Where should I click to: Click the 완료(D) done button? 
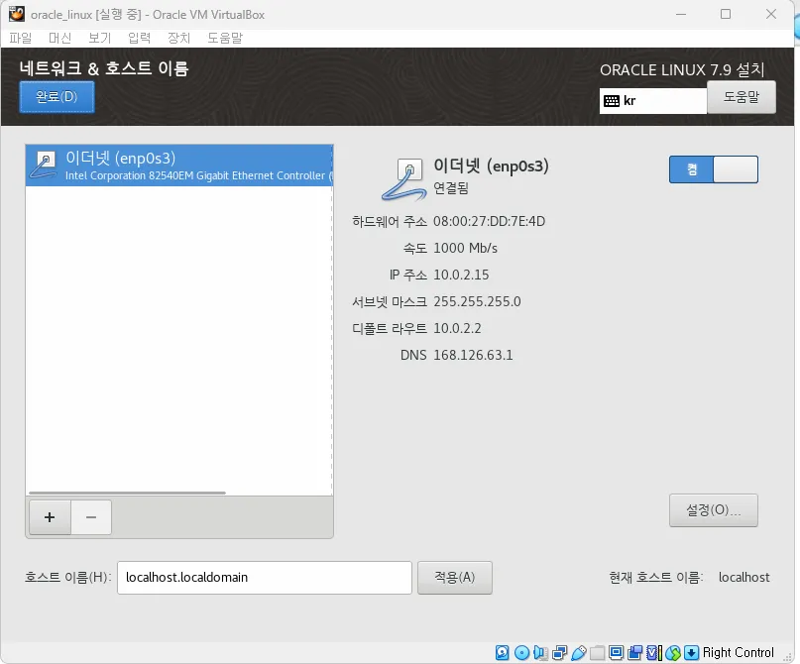(57, 96)
